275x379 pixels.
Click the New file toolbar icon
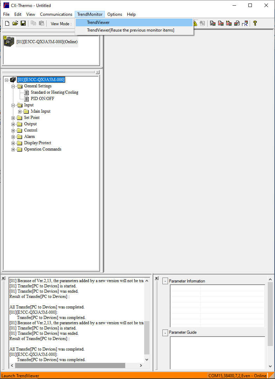click(7, 24)
